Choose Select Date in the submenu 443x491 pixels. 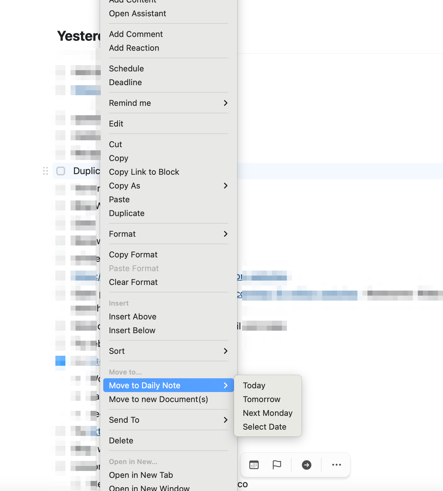click(x=264, y=427)
